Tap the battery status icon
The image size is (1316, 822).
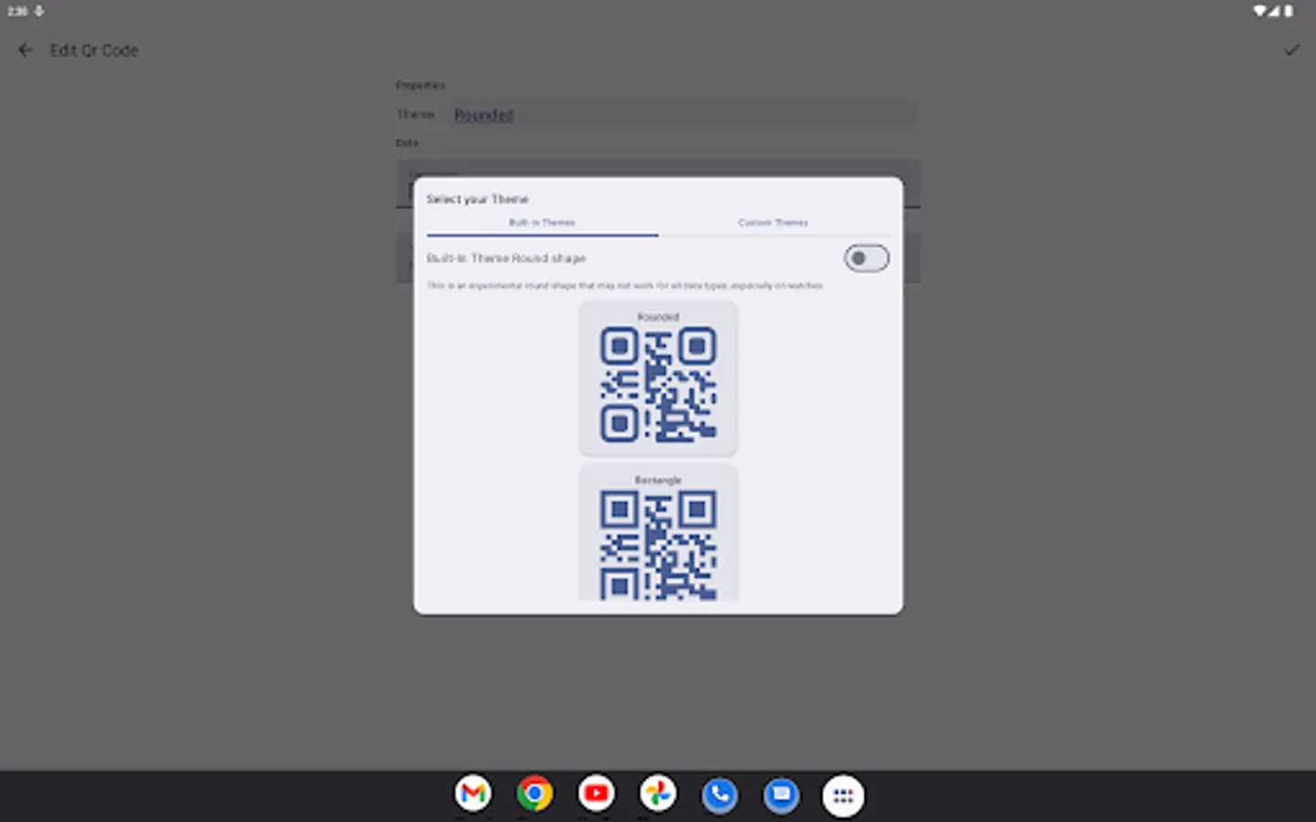[1289, 11]
